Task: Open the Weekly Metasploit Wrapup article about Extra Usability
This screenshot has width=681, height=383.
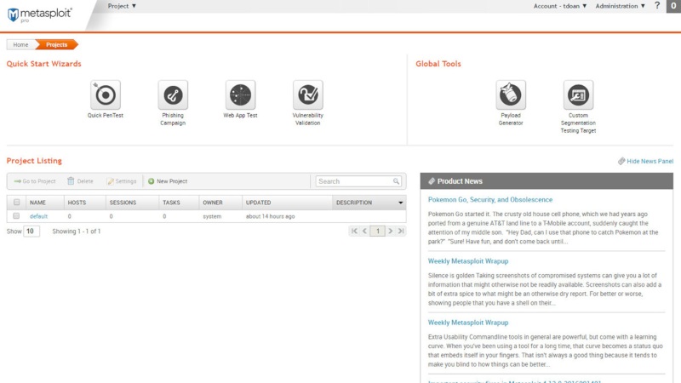Action: tap(468, 323)
